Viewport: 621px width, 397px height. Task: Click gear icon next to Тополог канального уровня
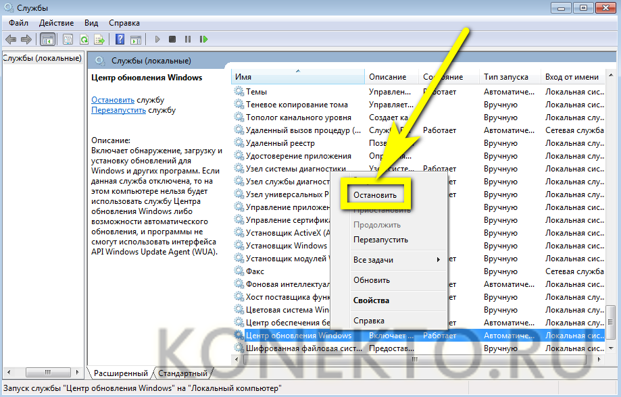coord(239,117)
